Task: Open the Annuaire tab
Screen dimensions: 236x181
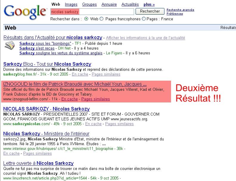Action: pos(109,4)
